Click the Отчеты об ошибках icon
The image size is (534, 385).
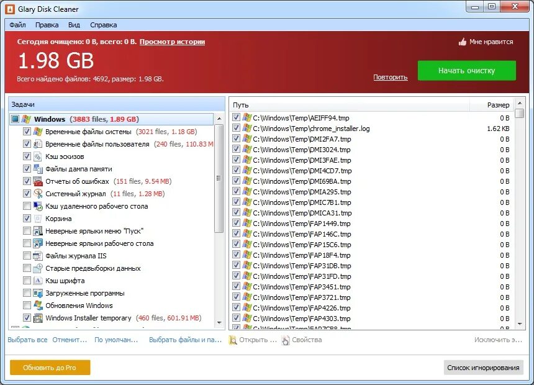click(x=38, y=181)
